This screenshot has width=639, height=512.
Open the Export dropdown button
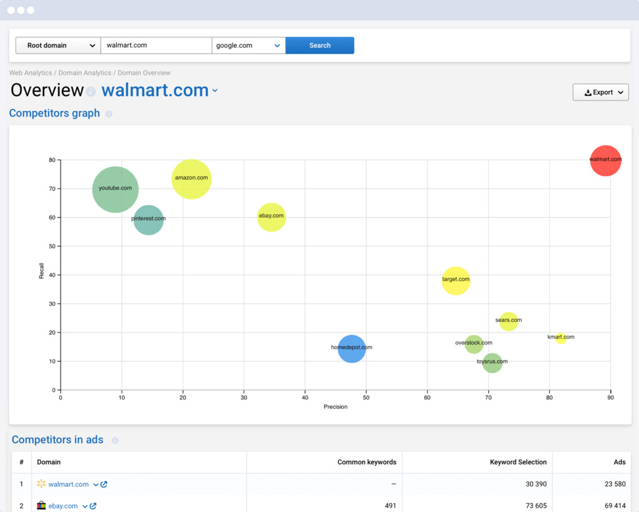[600, 92]
